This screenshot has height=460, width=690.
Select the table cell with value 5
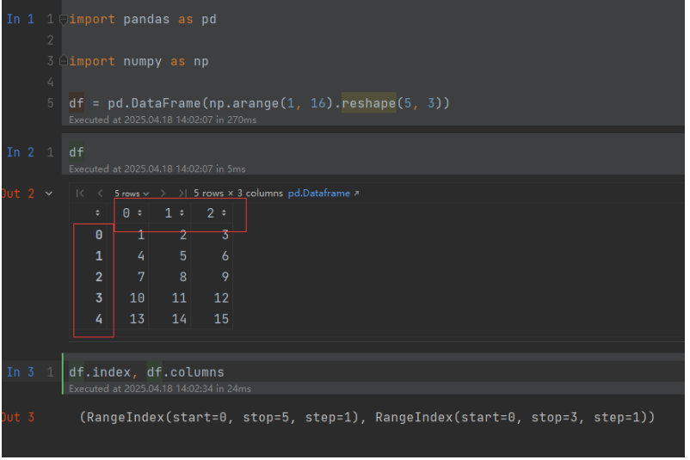182,256
